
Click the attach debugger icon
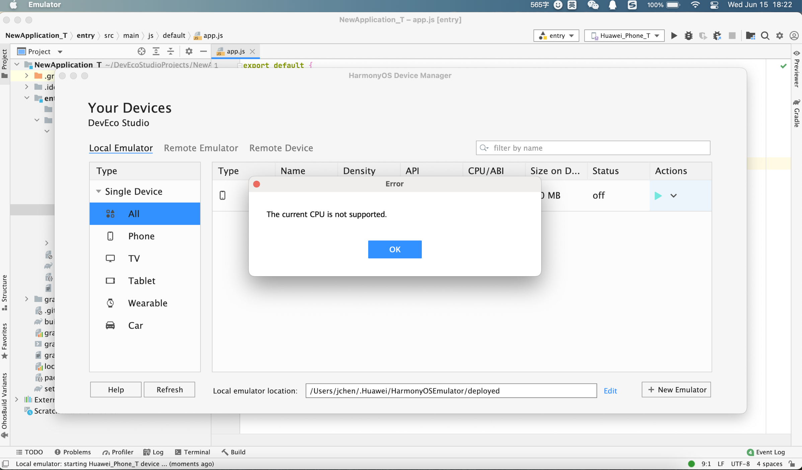[717, 35]
